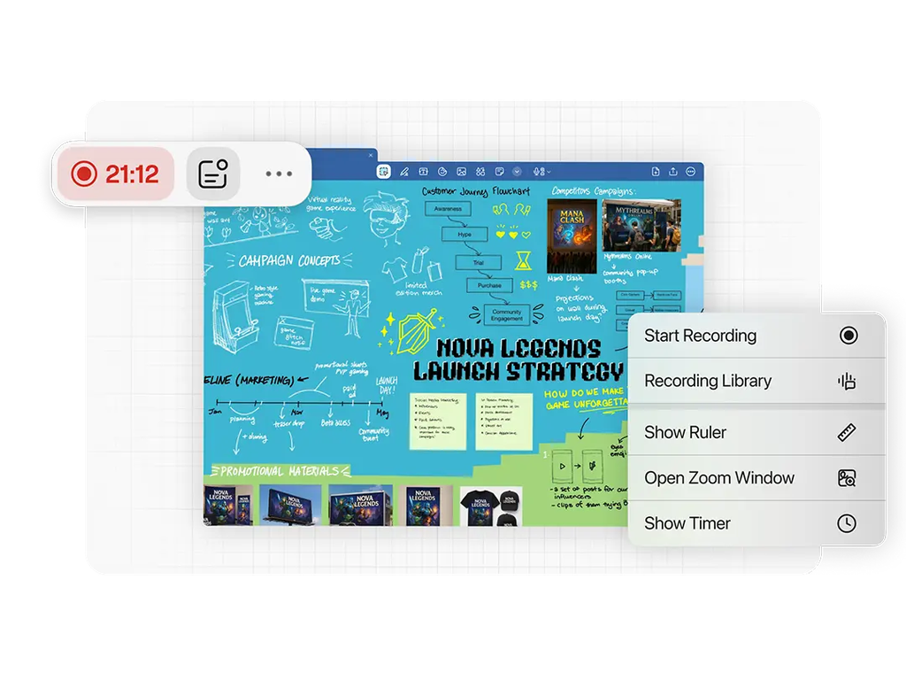The height and width of the screenshot is (680, 906).
Task: Choose the text box tool
Action: pyautogui.click(x=422, y=171)
